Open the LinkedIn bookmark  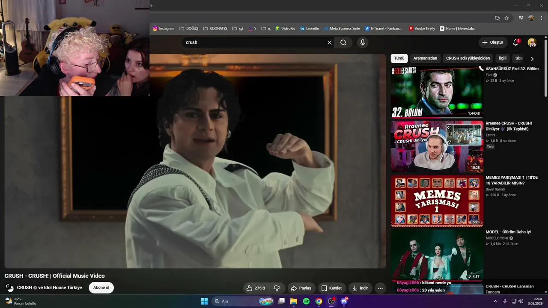[x=310, y=29]
